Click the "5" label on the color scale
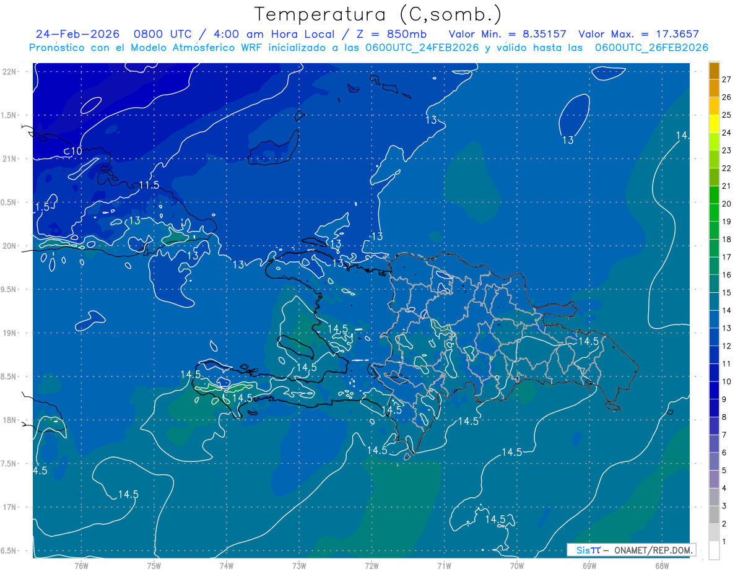This screenshot has width=743, height=574. tap(724, 471)
